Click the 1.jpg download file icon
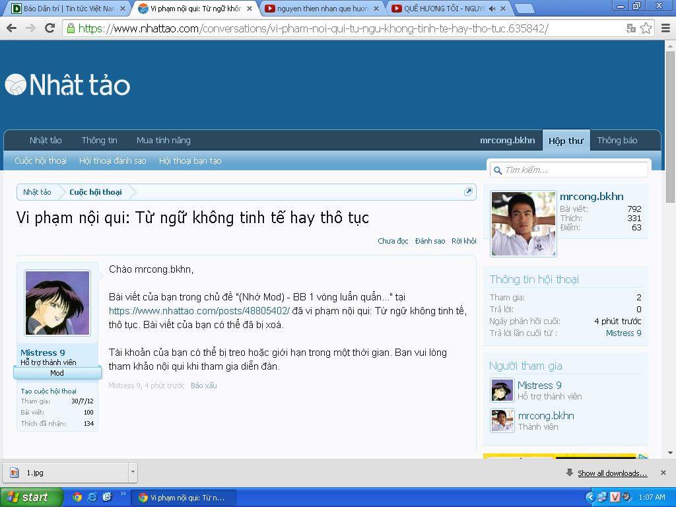676x507 pixels. (x=15, y=473)
